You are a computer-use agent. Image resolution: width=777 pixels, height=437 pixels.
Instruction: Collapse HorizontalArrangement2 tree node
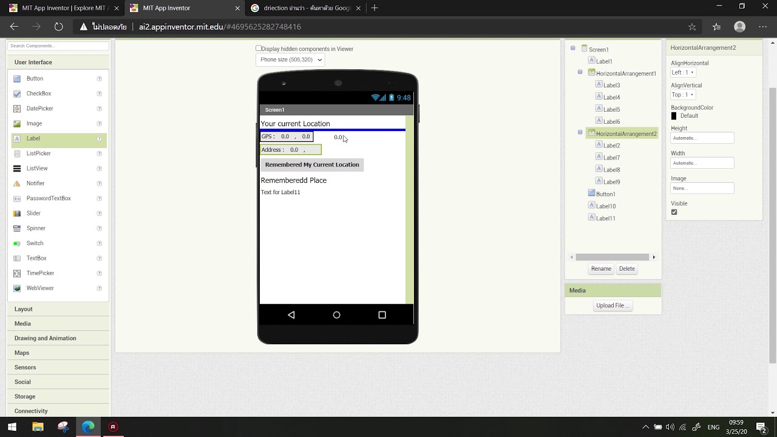[x=580, y=132]
